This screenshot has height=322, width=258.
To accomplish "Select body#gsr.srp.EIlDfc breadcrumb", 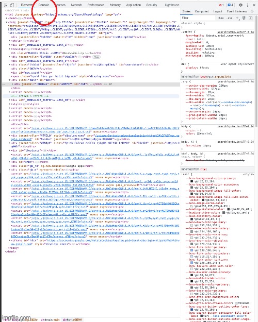I will pos(25,320).
